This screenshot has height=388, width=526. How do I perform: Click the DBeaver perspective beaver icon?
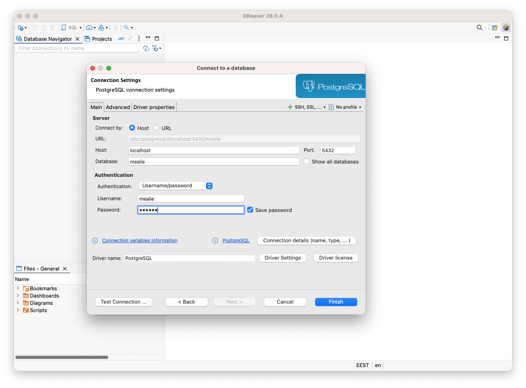point(506,27)
